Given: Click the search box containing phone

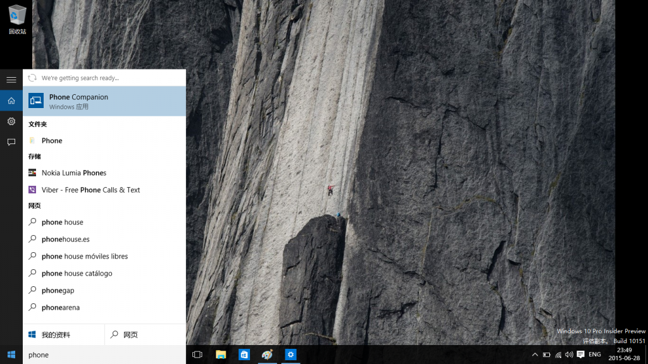Looking at the screenshot, I should click(104, 355).
